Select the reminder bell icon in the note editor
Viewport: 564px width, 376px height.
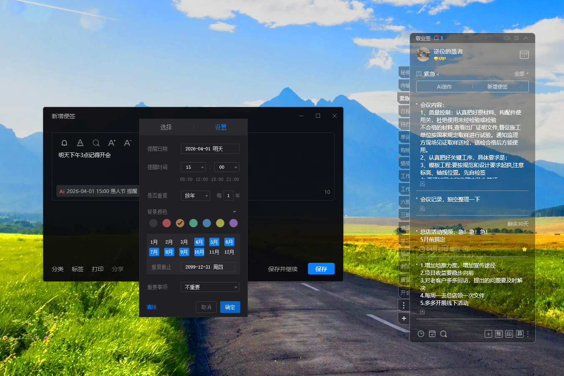(64, 143)
